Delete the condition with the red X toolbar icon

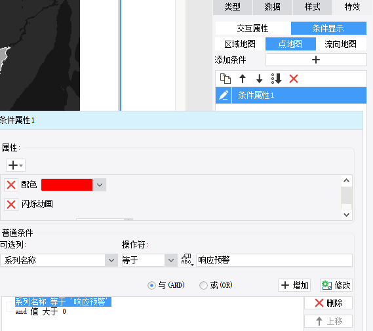point(294,79)
